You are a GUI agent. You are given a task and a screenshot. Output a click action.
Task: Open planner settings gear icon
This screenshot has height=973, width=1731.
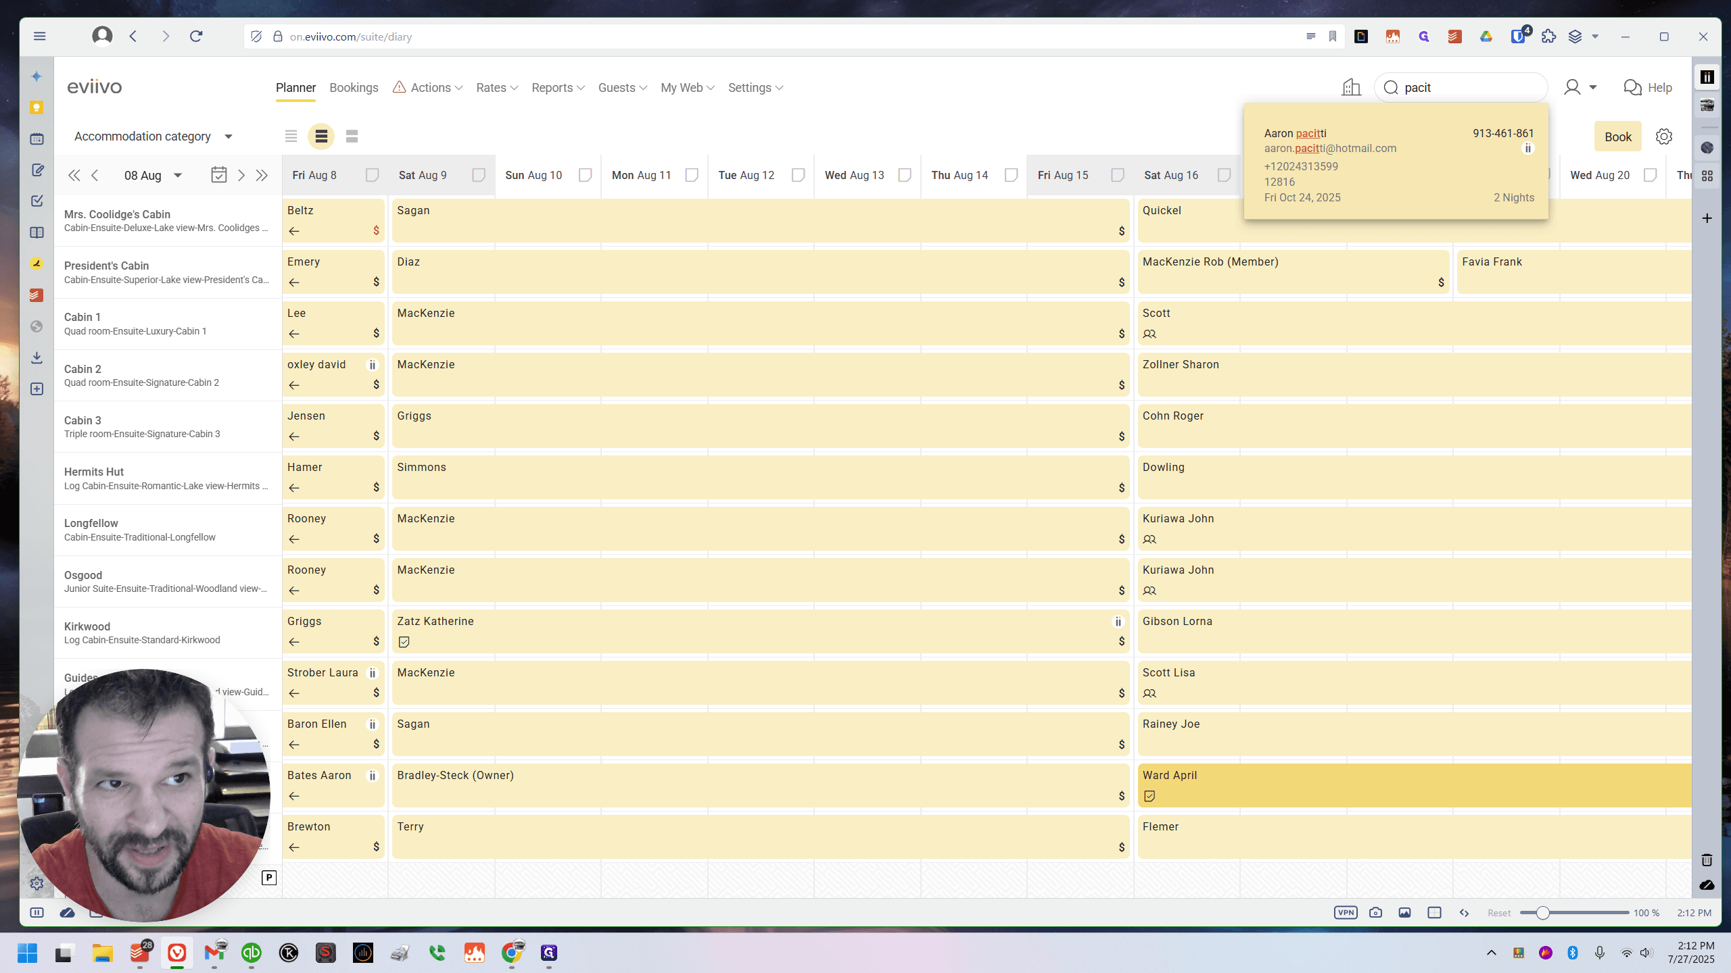[1663, 136]
